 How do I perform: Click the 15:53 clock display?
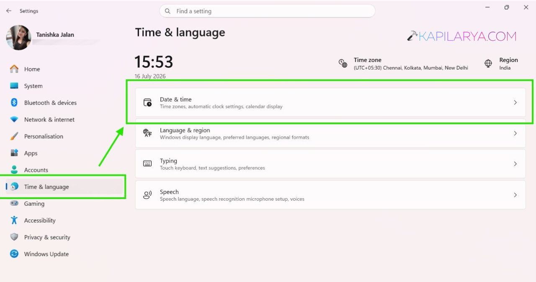tap(154, 62)
